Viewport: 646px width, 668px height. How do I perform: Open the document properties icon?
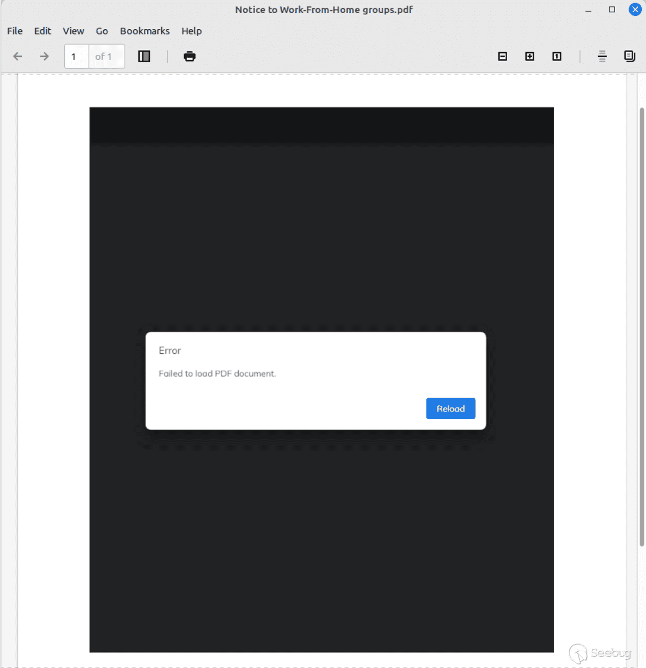click(630, 56)
